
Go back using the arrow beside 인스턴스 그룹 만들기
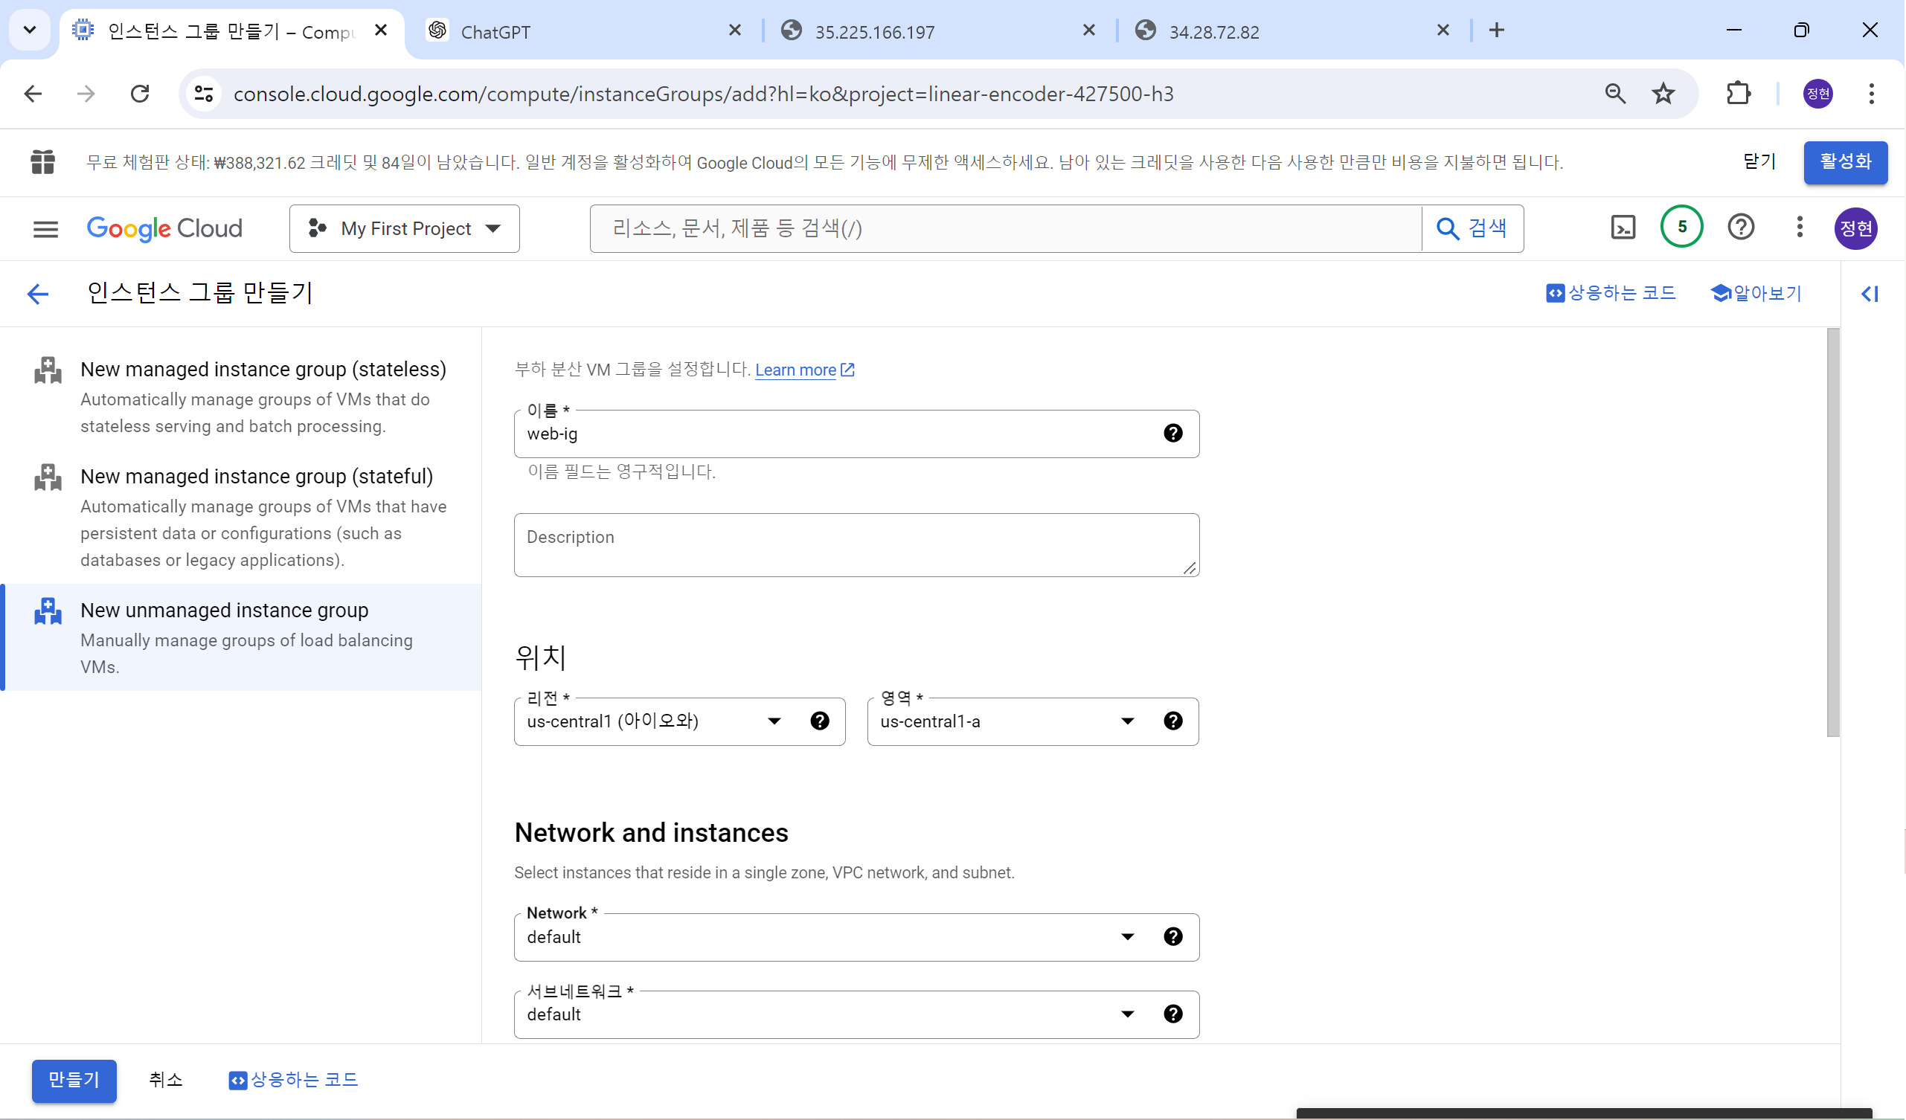[x=37, y=294]
